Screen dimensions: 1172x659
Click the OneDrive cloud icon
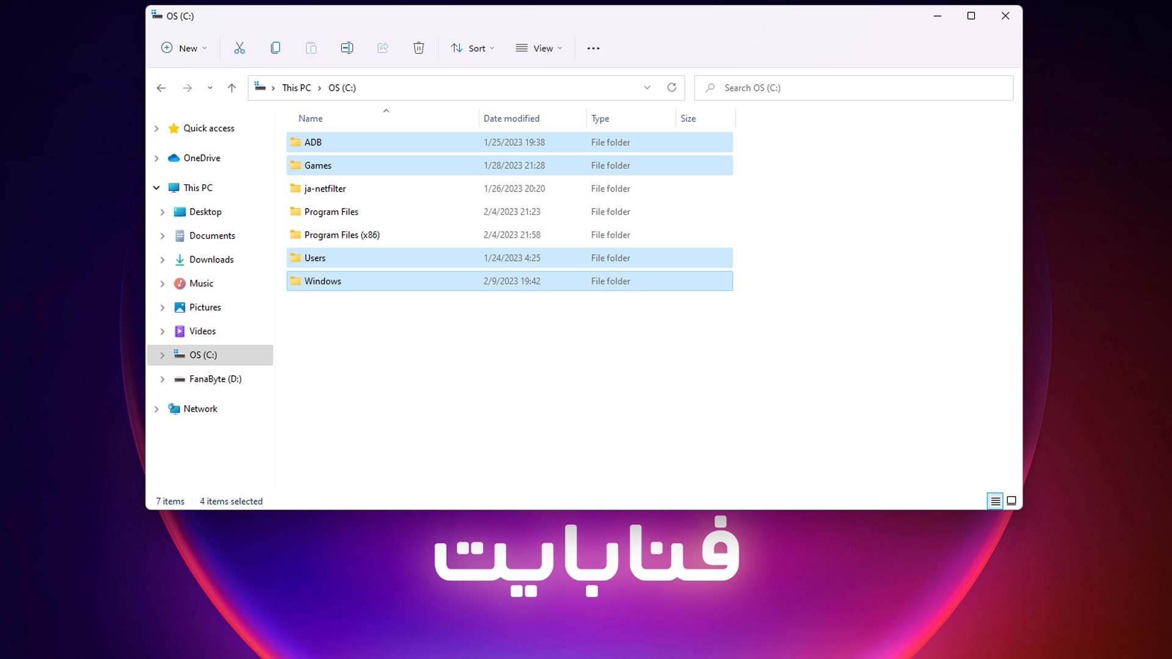[173, 158]
